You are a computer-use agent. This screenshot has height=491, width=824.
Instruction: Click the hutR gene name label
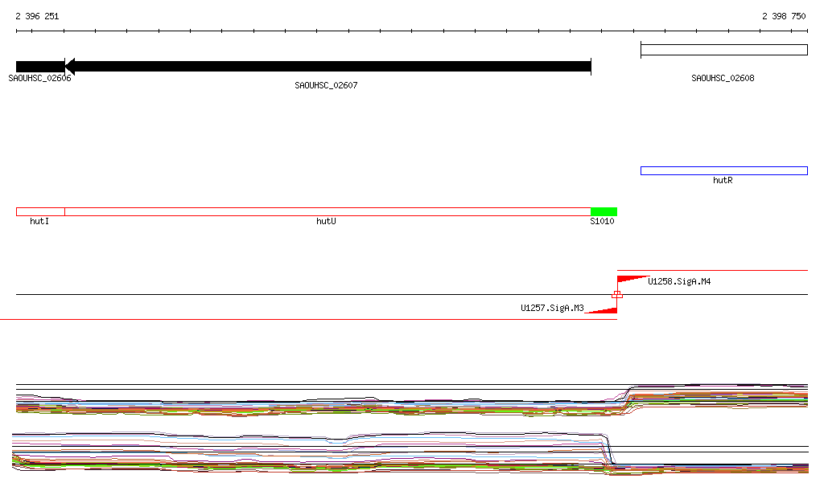(x=723, y=181)
